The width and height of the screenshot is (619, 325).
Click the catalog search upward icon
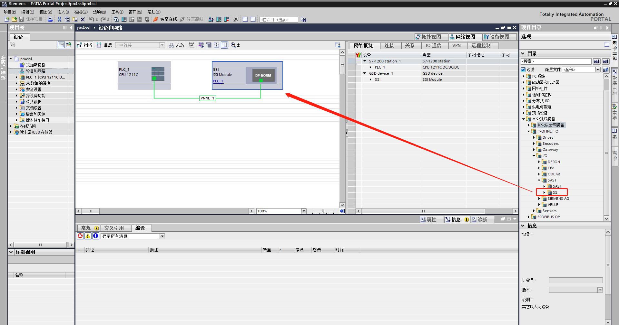point(606,61)
